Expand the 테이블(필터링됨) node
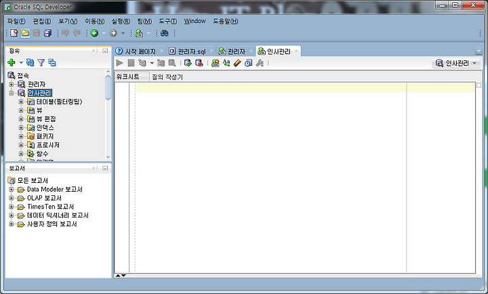Image resolution: width=488 pixels, height=294 pixels. tap(21, 102)
